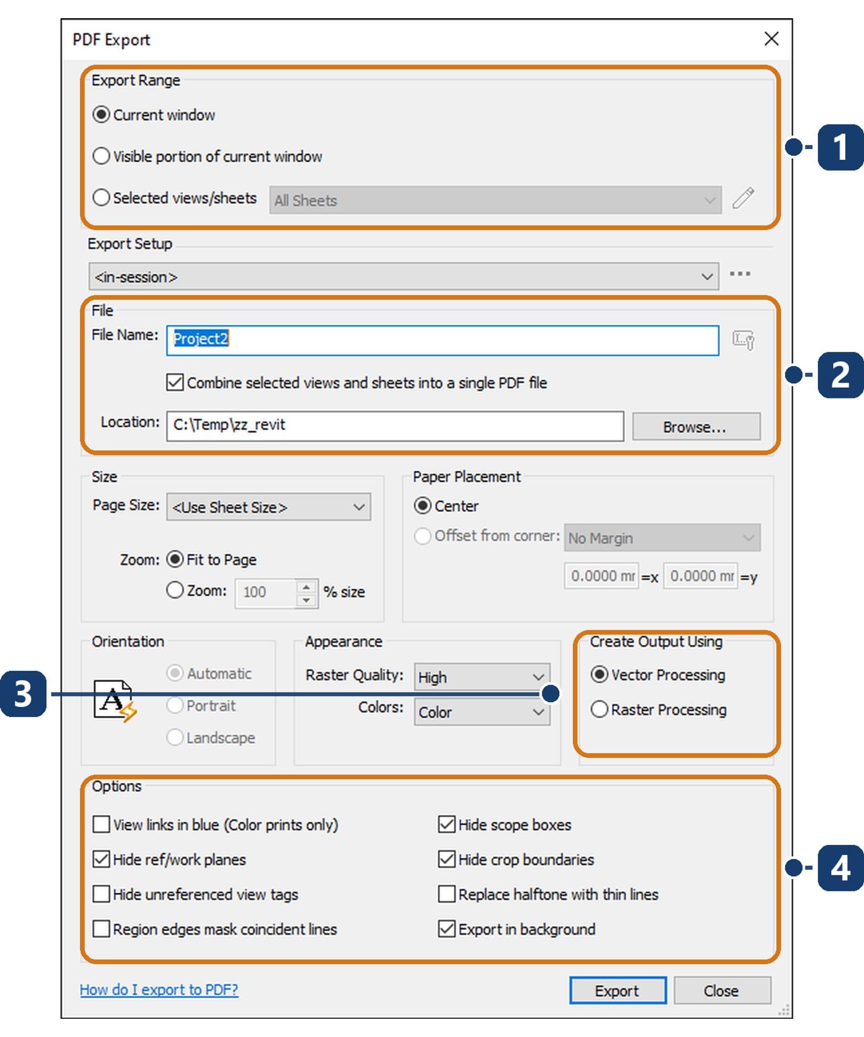Screen dimensions: 864x1037
Task: Open the Colors dropdown set to Color
Action: click(x=482, y=712)
